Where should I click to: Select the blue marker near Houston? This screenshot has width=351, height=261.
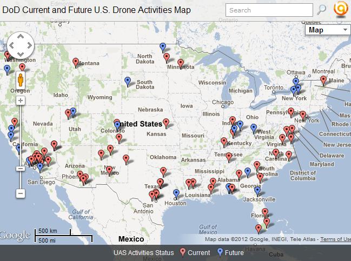[176, 194]
